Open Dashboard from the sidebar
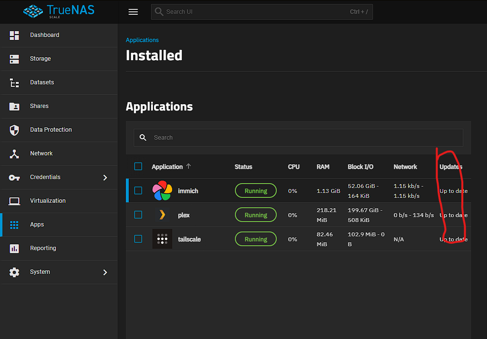487x339 pixels. (x=59, y=35)
